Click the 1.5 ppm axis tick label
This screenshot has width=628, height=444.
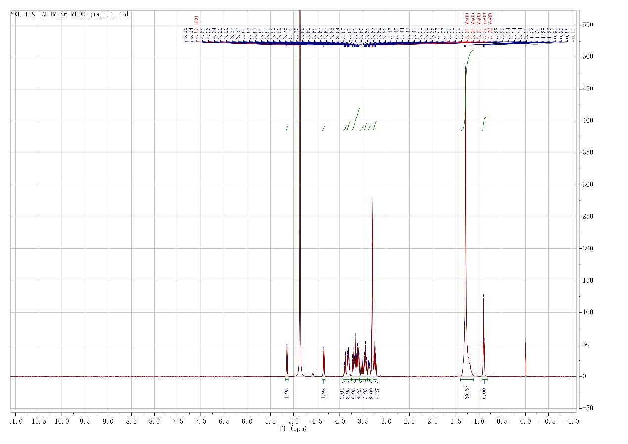(456, 421)
